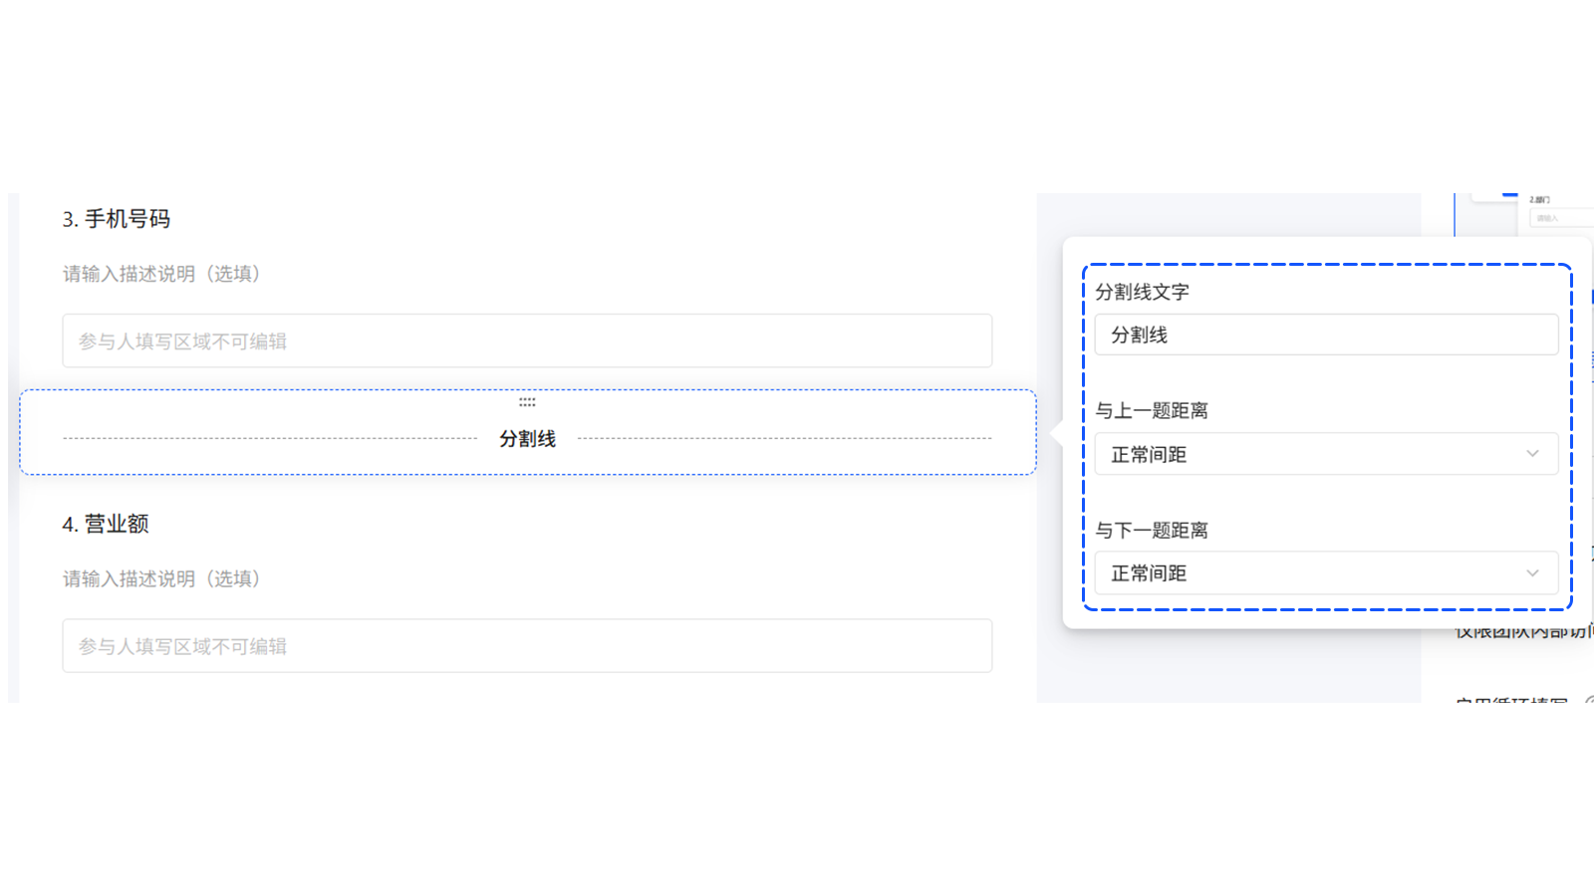This screenshot has width=1594, height=896.
Task: Click the chevron in the 与下一题距离 dropdown
Action: pyautogui.click(x=1532, y=573)
